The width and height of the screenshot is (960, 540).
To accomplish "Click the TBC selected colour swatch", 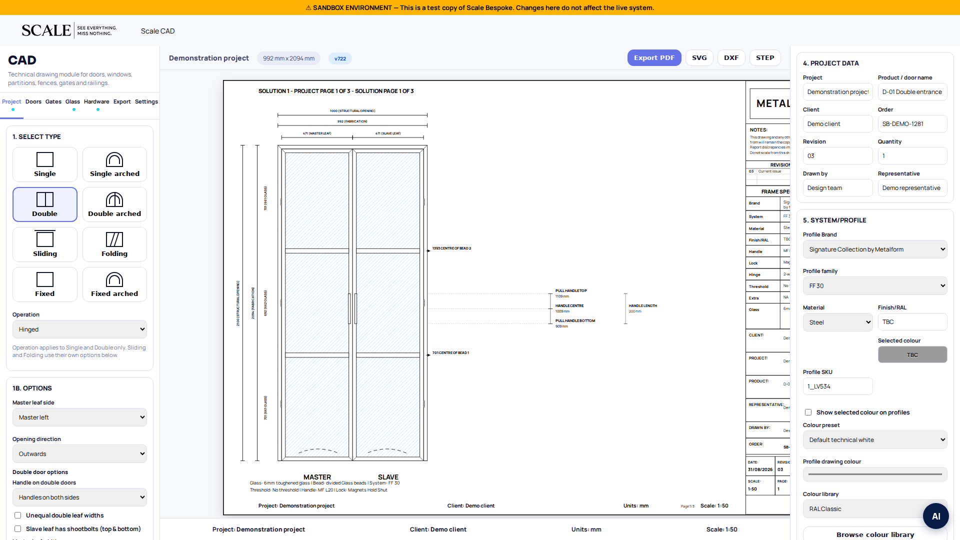I will click(912, 355).
